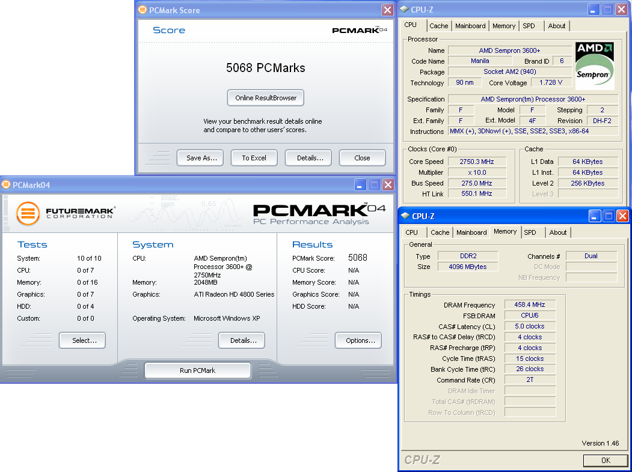Click the Revision value DH-F2
Image resolution: width=632 pixels, height=472 pixels.
click(x=602, y=120)
